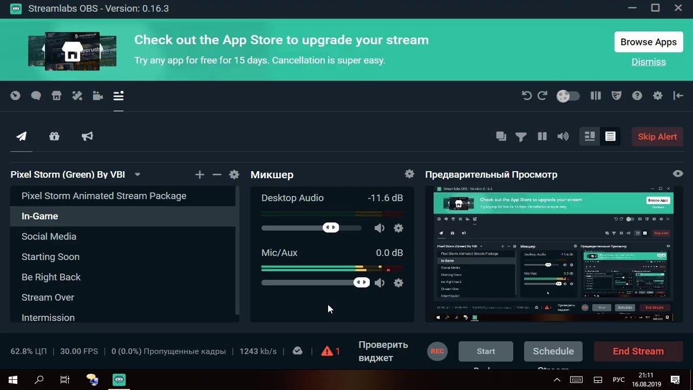
Task: Switch to the megaphone tab
Action: (87, 136)
